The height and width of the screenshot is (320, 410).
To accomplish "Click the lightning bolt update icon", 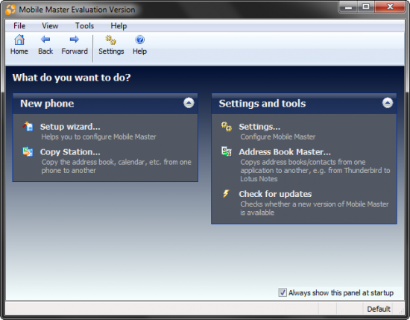I will [x=226, y=194].
